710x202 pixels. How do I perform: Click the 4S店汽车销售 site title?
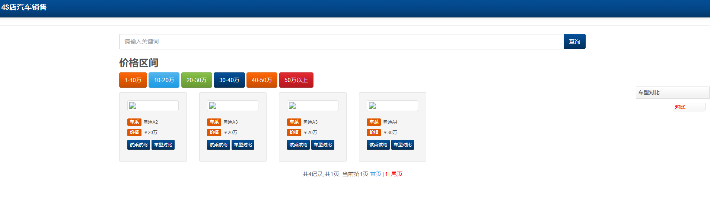pyautogui.click(x=24, y=7)
